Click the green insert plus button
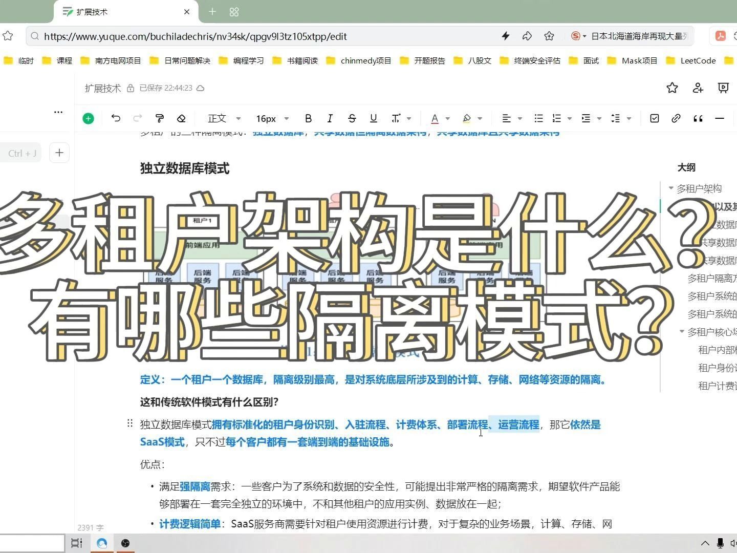737x553 pixels. 88,119
